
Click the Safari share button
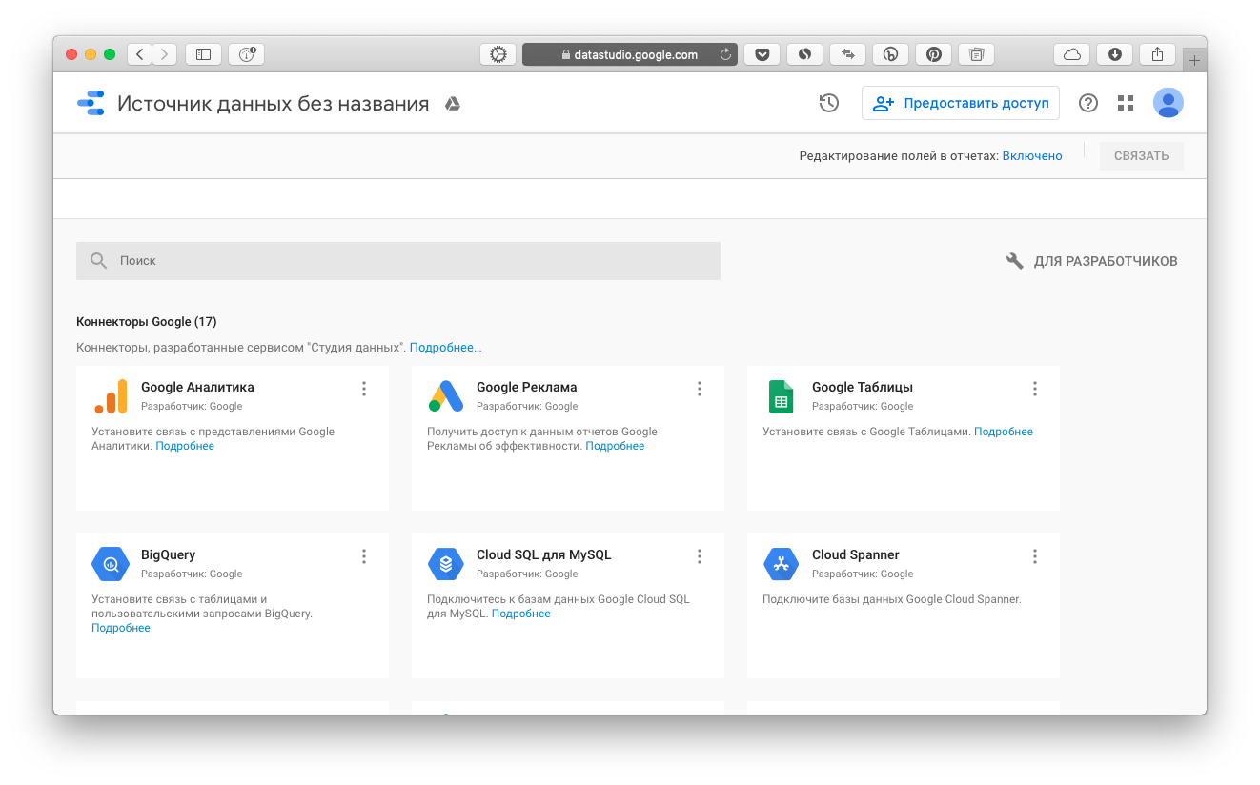1158,54
